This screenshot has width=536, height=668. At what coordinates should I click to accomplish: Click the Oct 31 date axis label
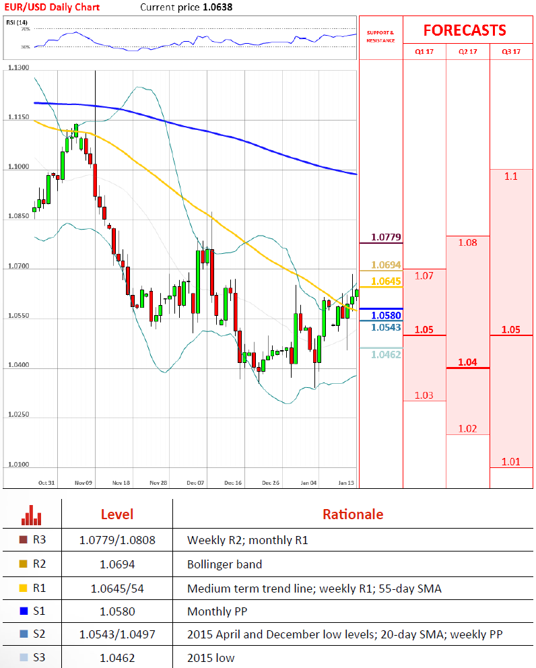(x=46, y=483)
